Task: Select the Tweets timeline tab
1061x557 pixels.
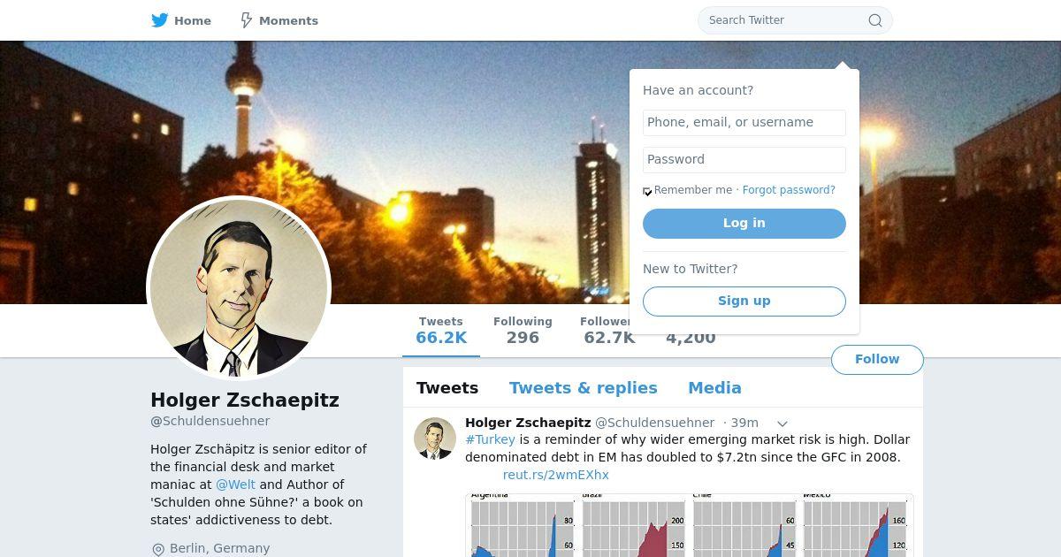Action: pos(447,387)
